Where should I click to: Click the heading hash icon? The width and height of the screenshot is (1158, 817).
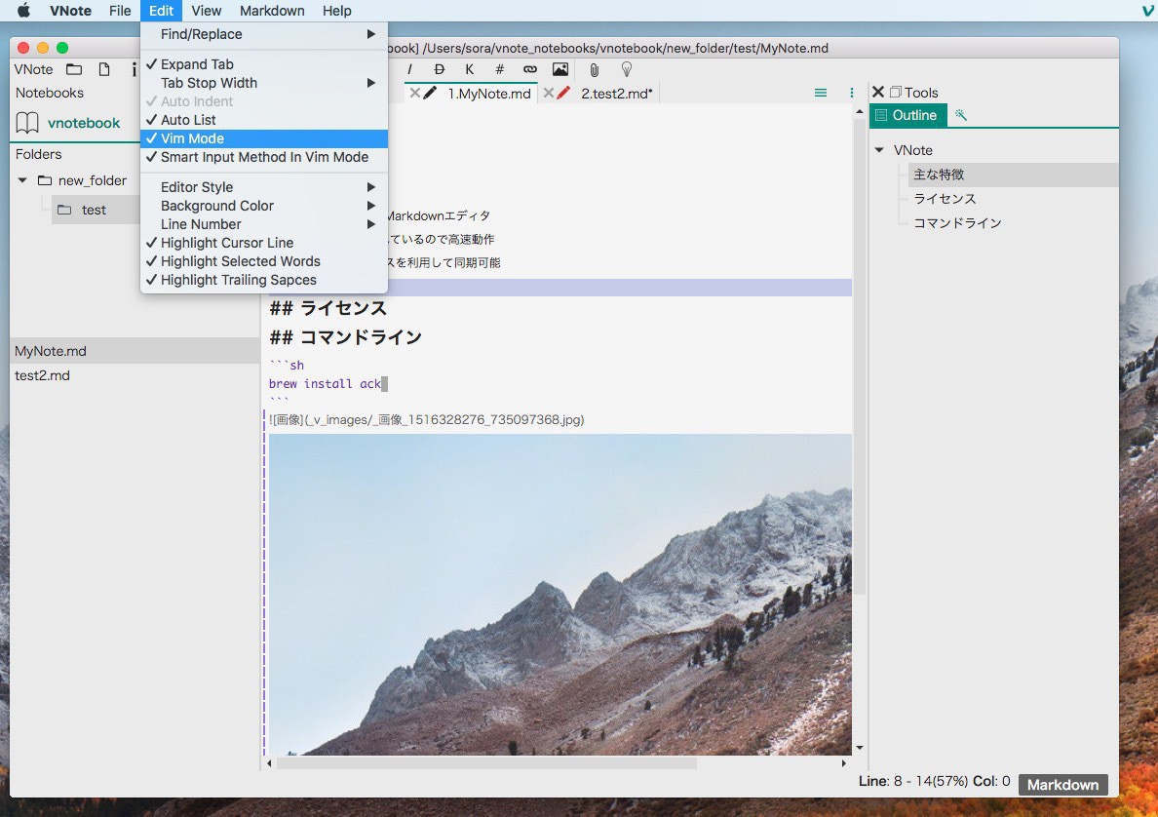pos(499,69)
